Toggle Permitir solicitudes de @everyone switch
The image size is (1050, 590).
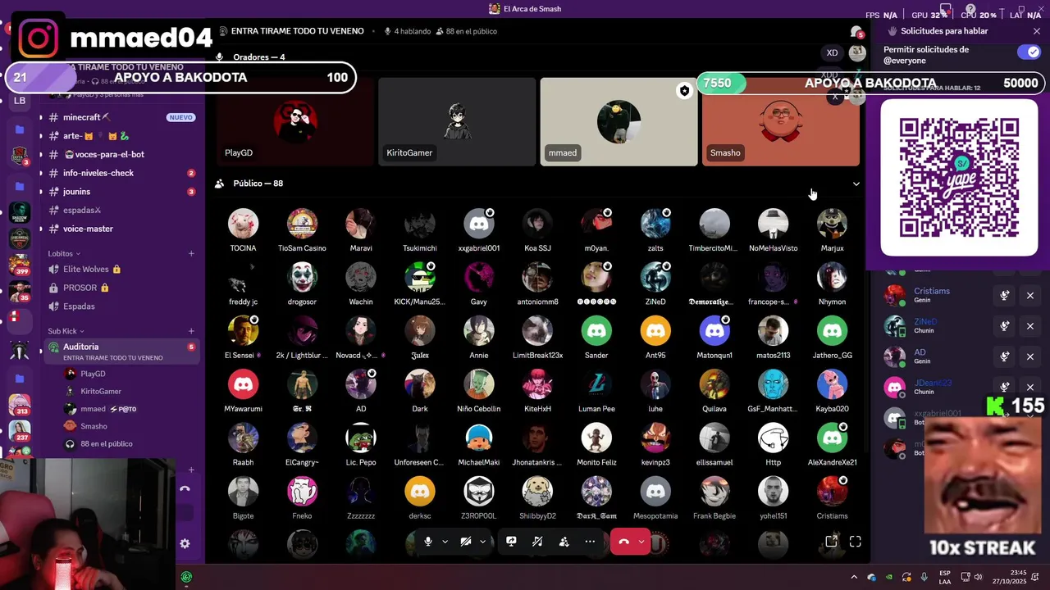[x=1028, y=52]
